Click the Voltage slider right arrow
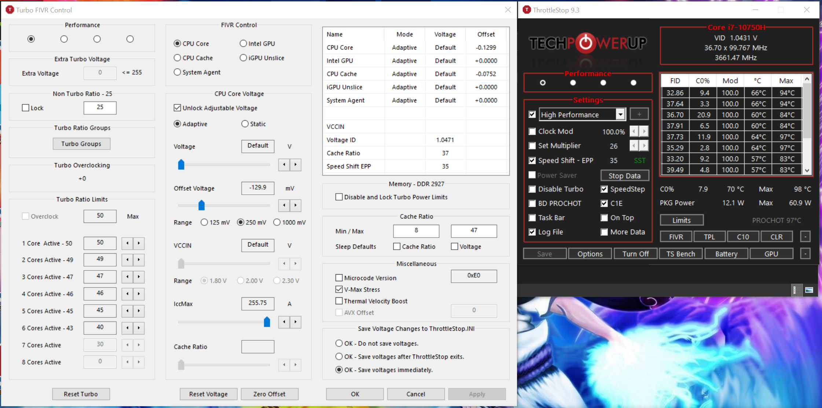Viewport: 822px width, 408px height. [296, 165]
